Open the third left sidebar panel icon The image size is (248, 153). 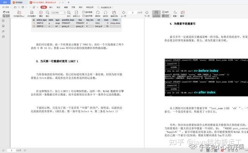click(3, 31)
